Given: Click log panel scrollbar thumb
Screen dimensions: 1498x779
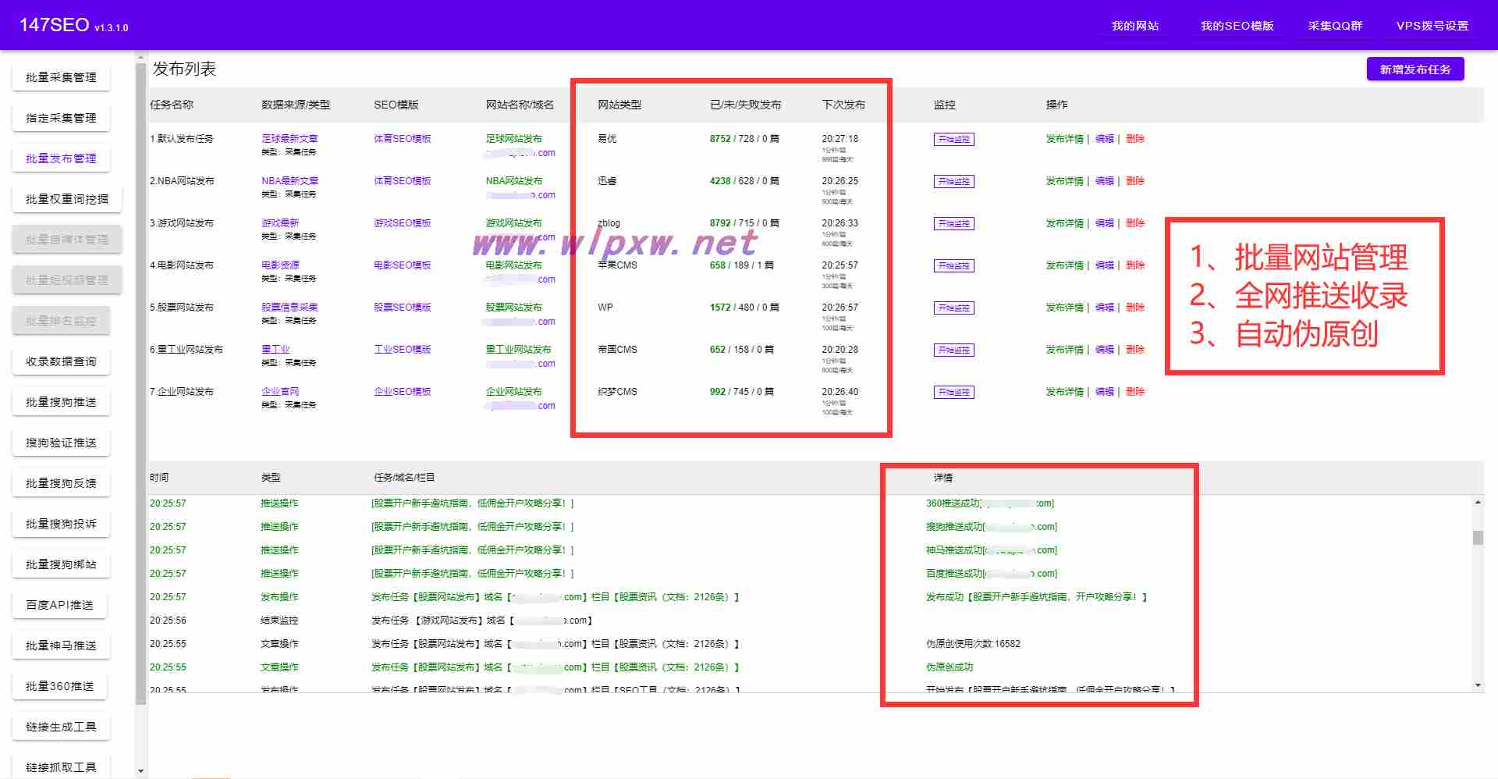Looking at the screenshot, I should click(x=1478, y=538).
